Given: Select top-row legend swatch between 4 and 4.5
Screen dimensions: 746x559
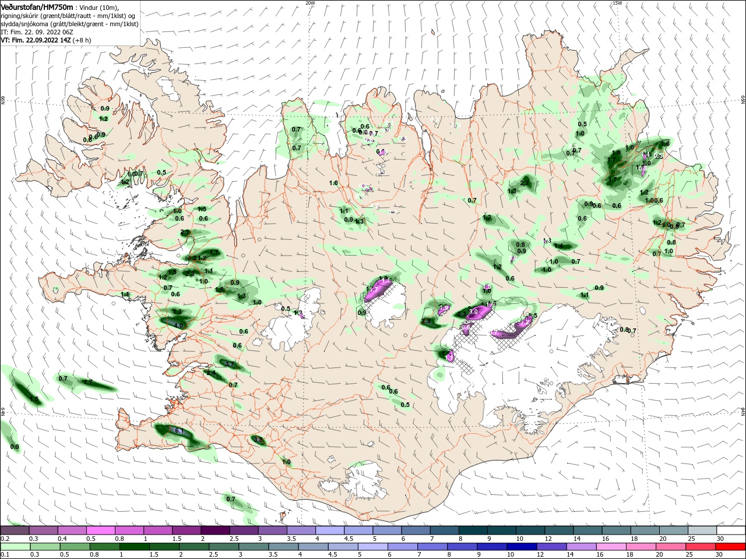Looking at the screenshot, I should point(330,530).
